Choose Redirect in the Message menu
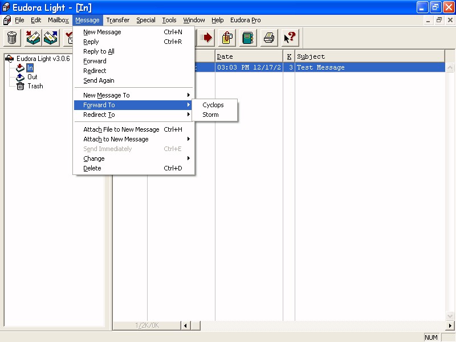 (133, 71)
